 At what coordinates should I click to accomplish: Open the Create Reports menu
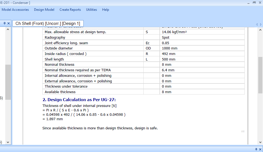coord(70,10)
